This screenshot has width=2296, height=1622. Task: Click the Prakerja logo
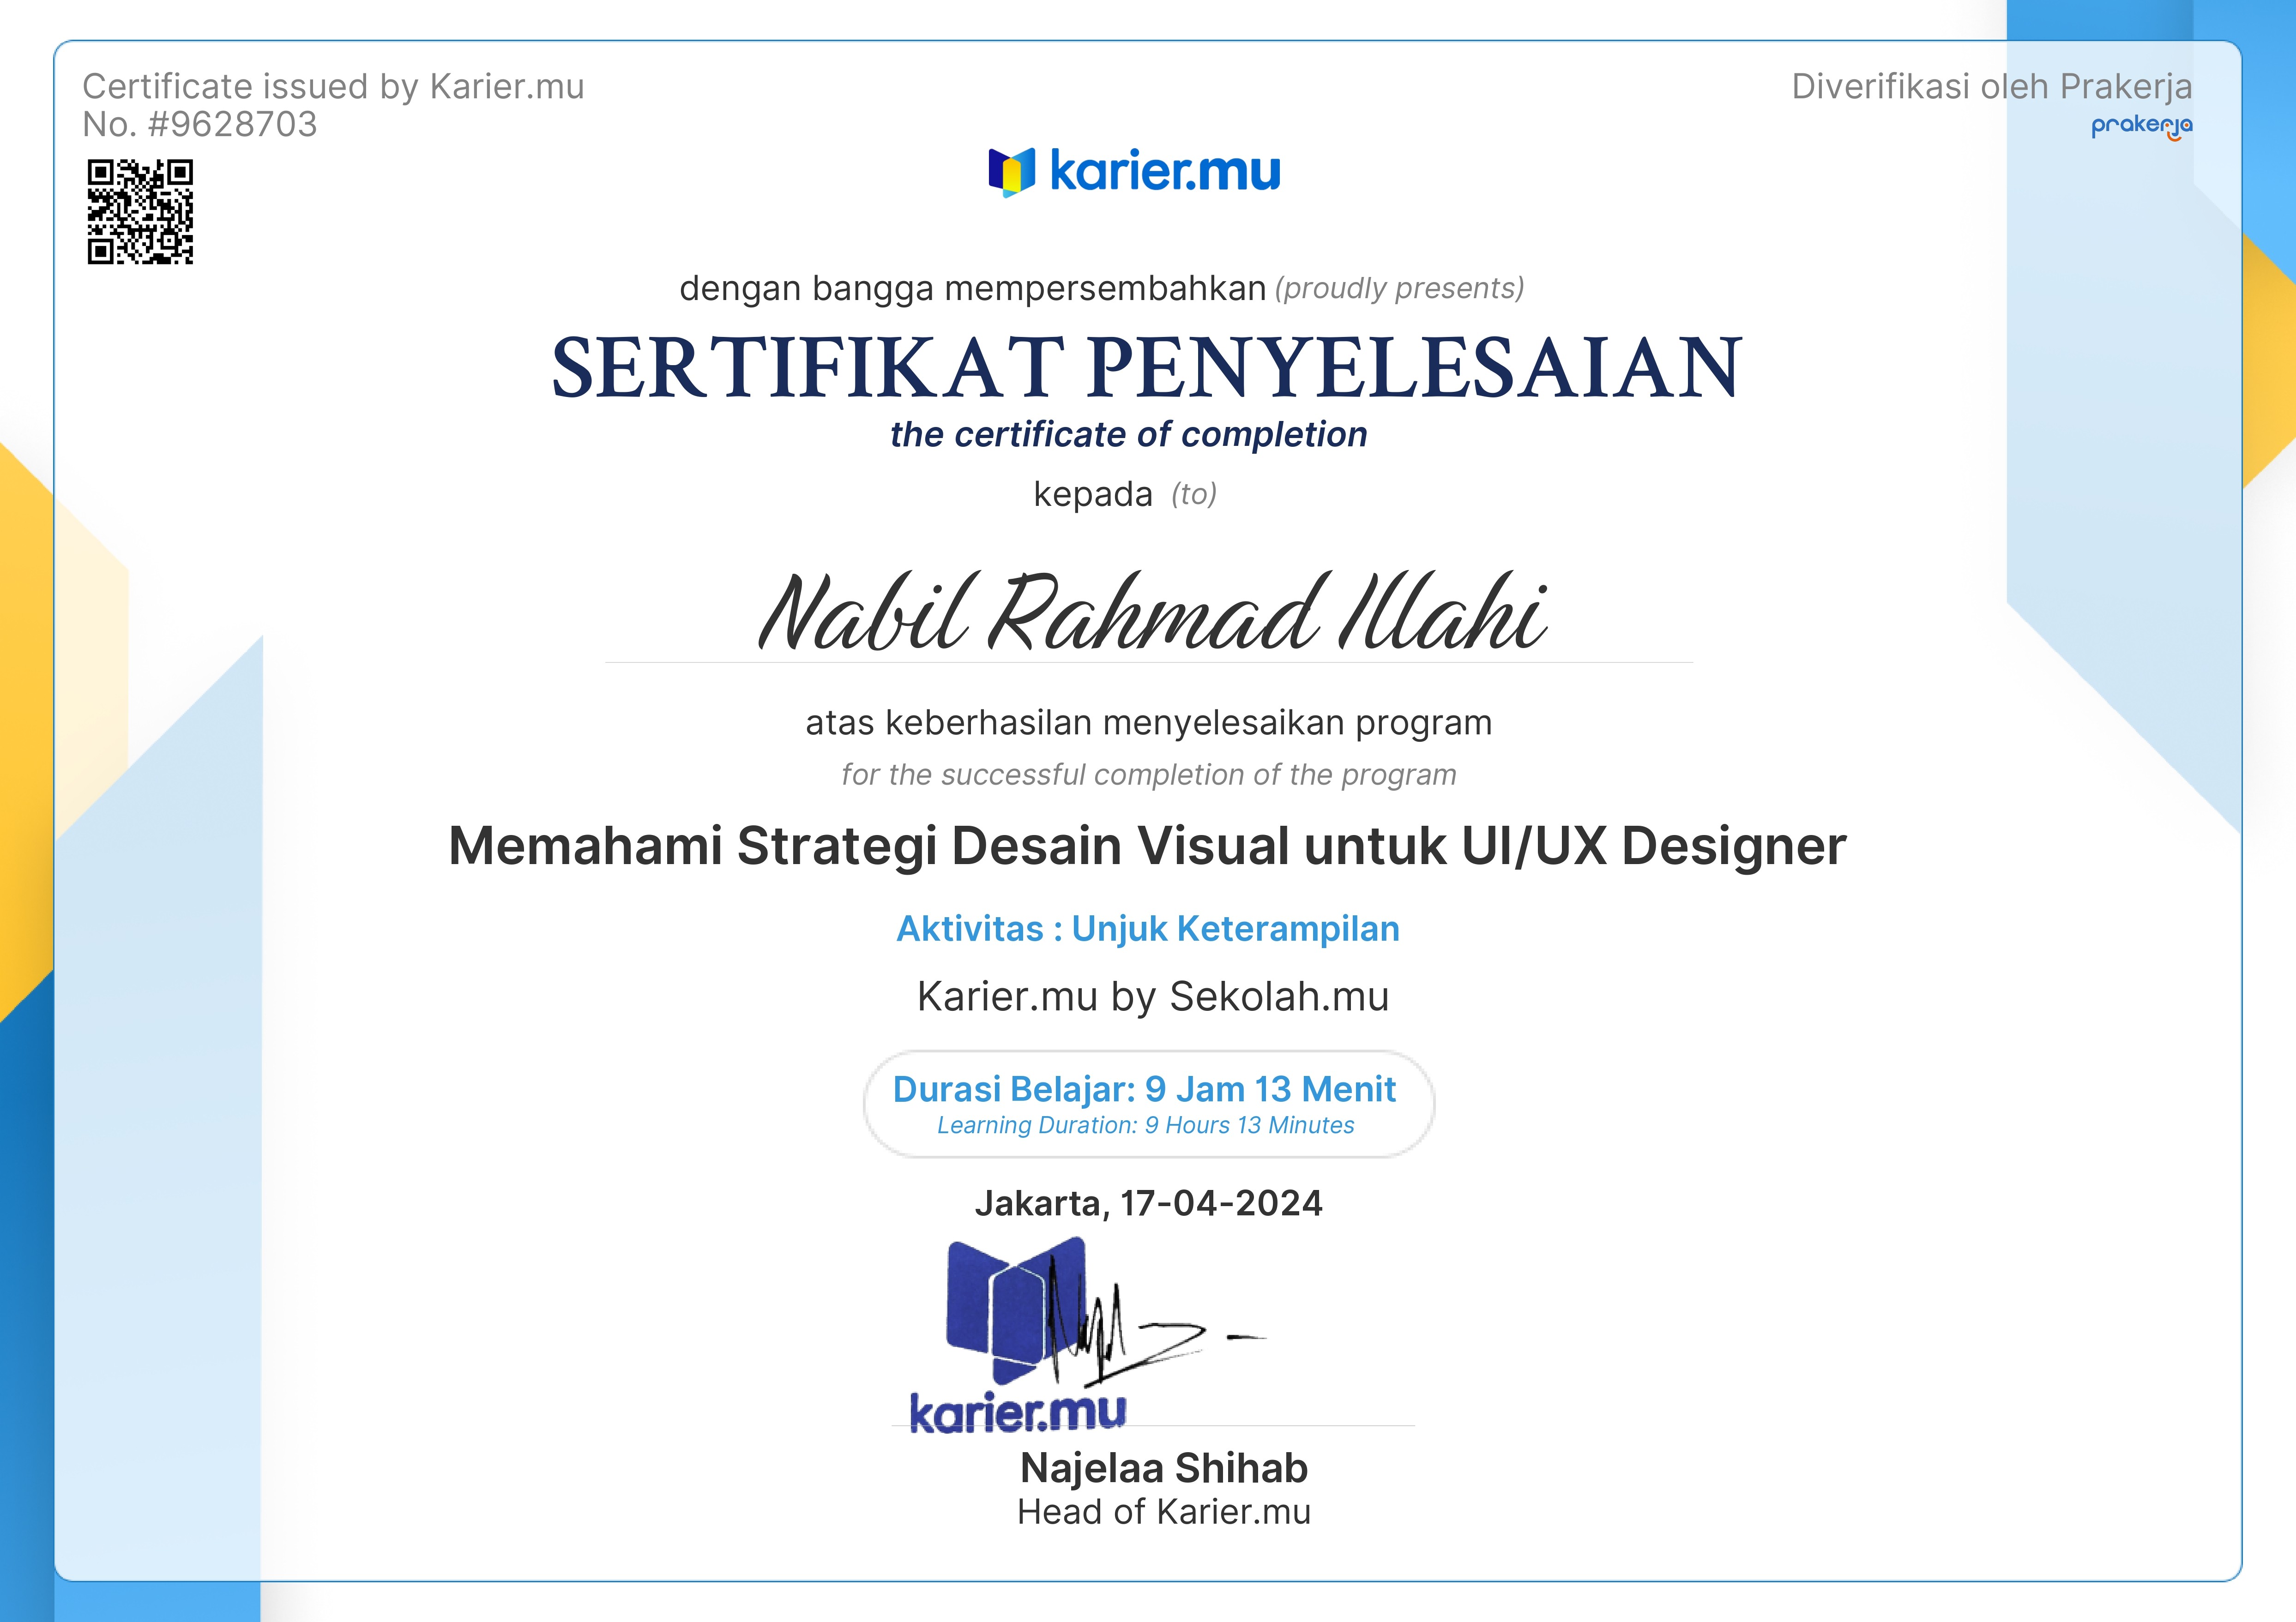click(x=2141, y=127)
